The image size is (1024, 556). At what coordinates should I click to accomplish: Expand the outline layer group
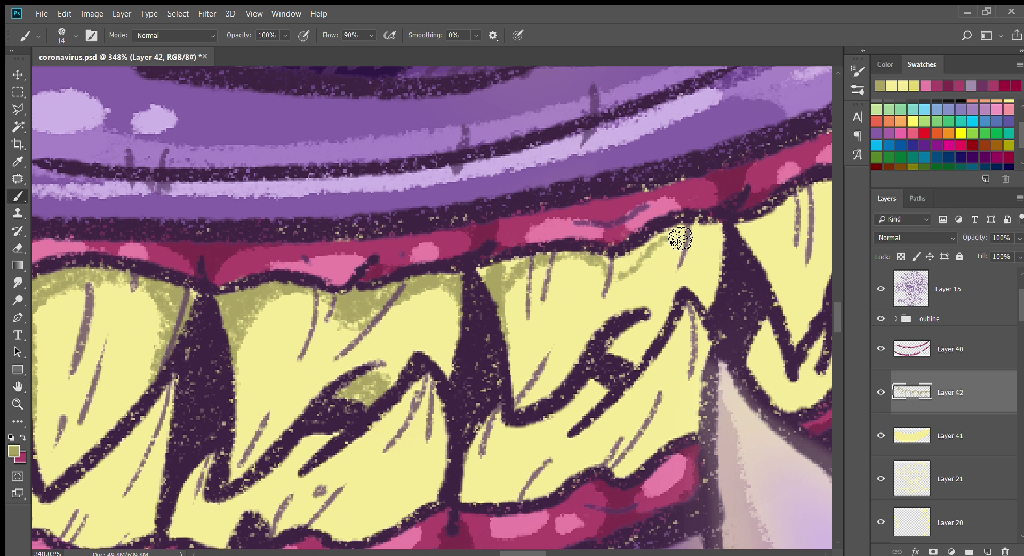(x=896, y=318)
